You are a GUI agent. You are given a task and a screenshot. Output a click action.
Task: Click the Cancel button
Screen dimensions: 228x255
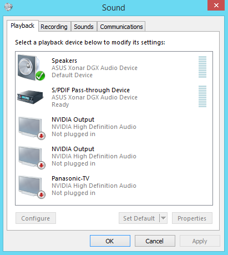tap(155, 241)
